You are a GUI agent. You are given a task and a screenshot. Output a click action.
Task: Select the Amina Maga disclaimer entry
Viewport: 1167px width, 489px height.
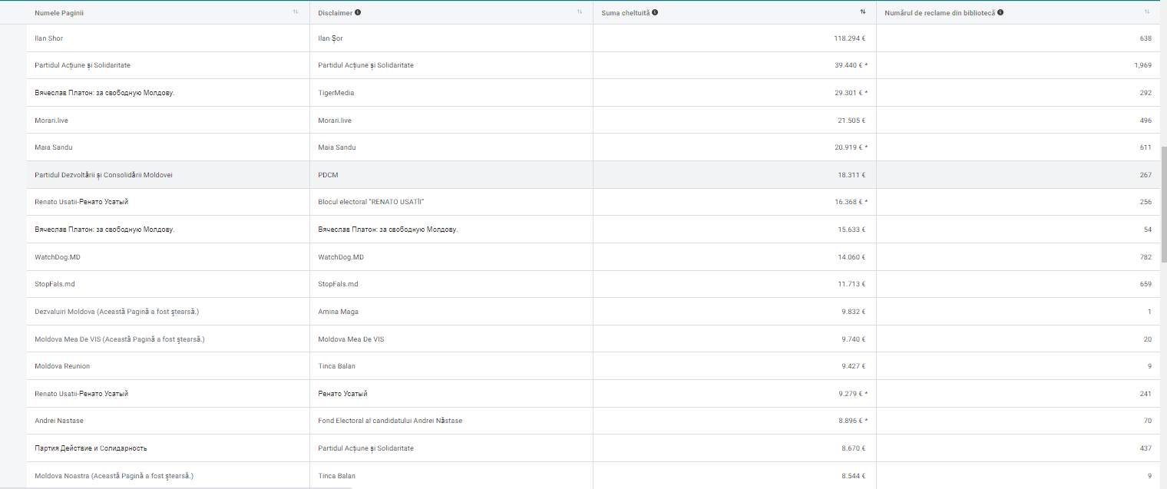click(x=339, y=312)
